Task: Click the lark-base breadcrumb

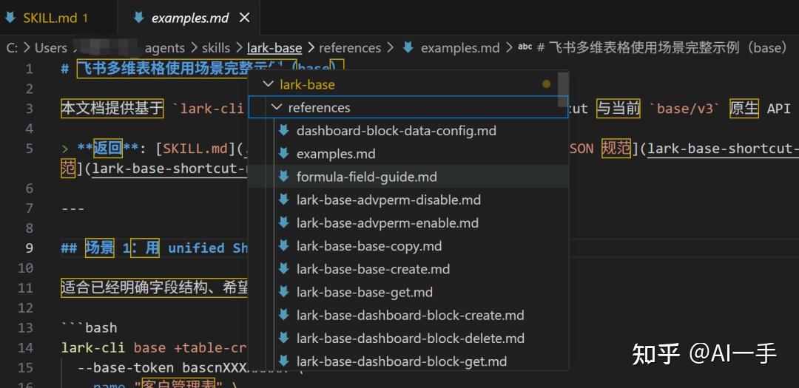Action: [274, 48]
